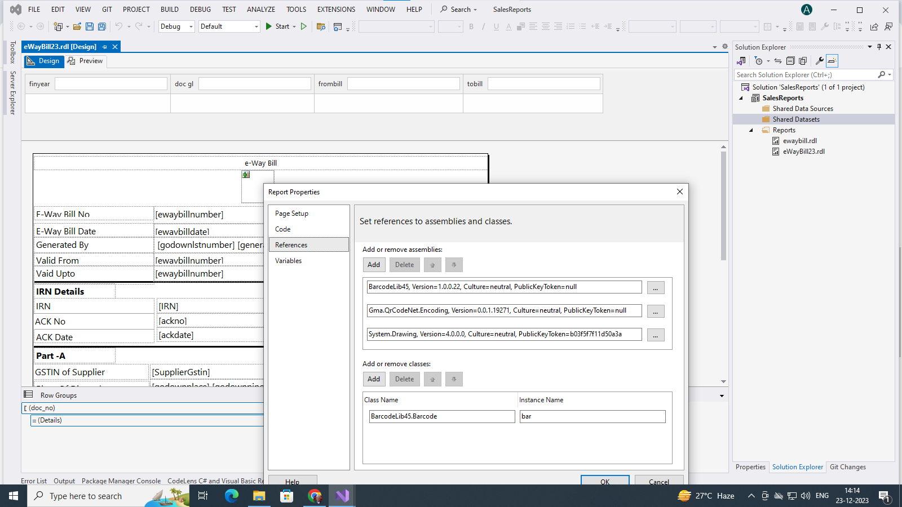The image size is (902, 507).
Task: Open the Server Explorer side panel
Action: click(x=12, y=93)
